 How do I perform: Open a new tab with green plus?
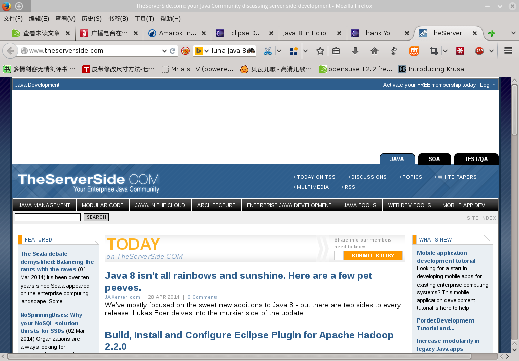click(492, 33)
